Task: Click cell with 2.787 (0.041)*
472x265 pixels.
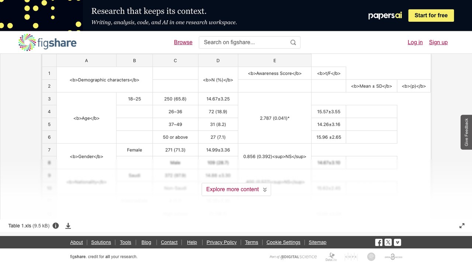Action: (275, 118)
